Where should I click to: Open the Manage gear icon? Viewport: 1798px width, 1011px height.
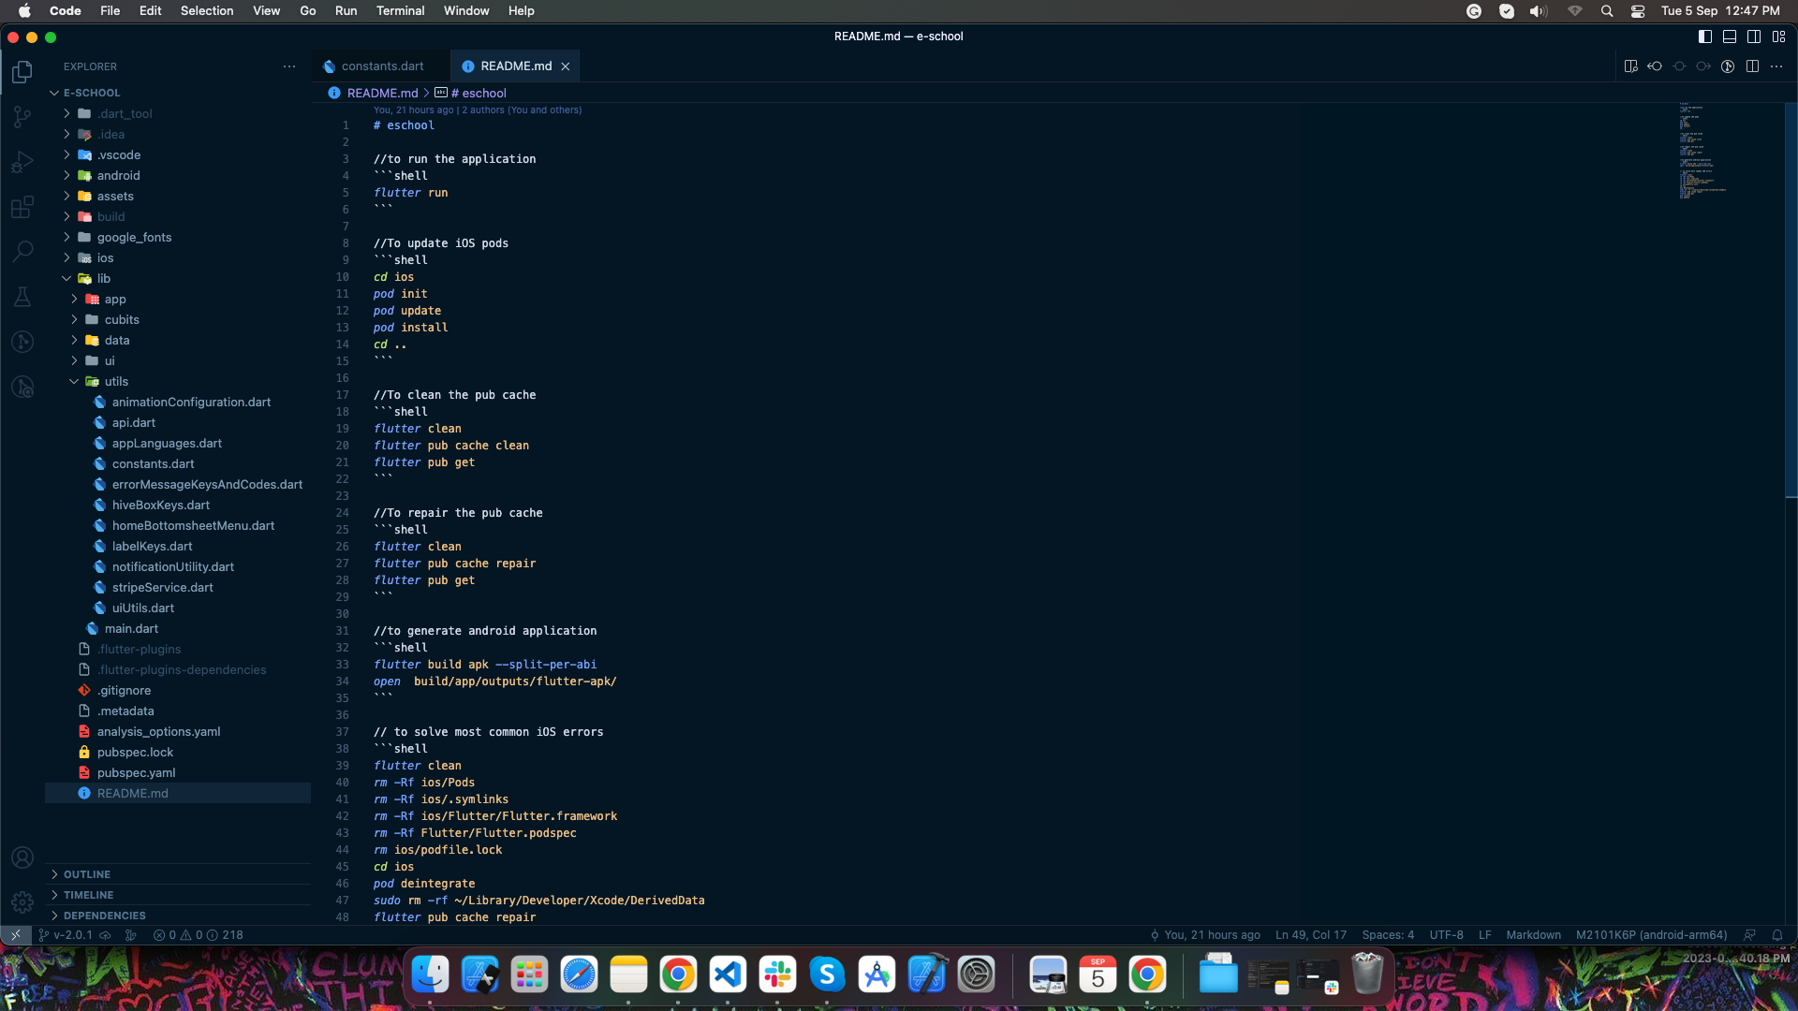(22, 901)
